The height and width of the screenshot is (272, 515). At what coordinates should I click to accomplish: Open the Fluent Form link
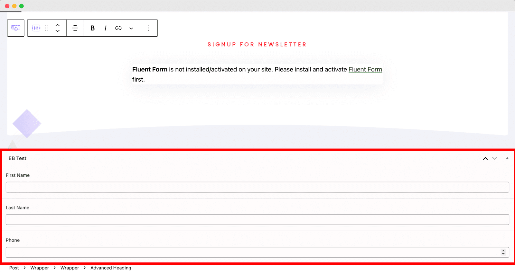[365, 69]
